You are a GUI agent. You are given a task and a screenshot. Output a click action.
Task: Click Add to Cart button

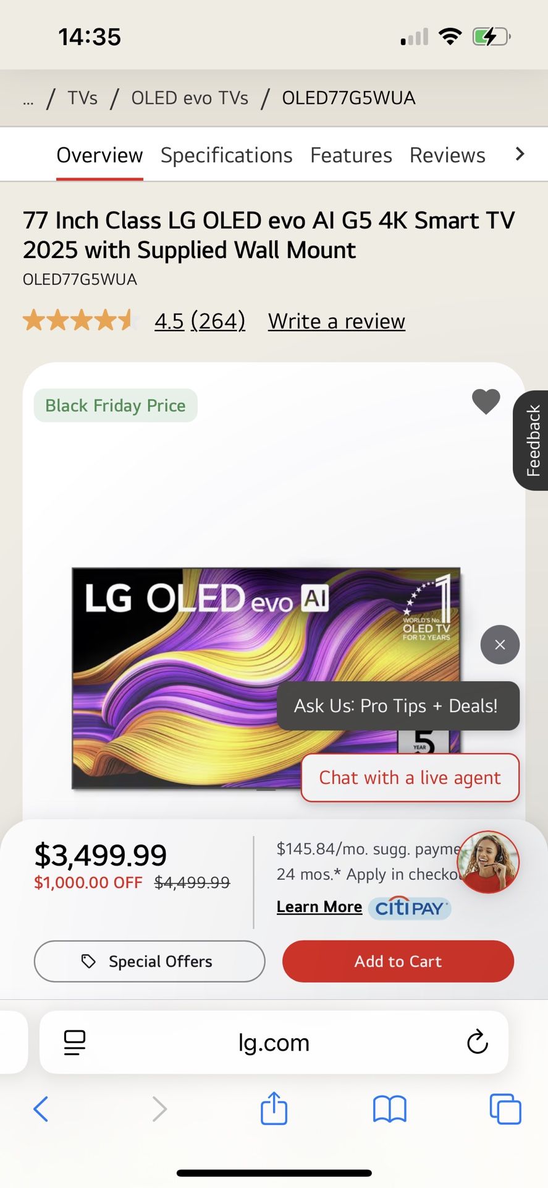[x=398, y=961]
